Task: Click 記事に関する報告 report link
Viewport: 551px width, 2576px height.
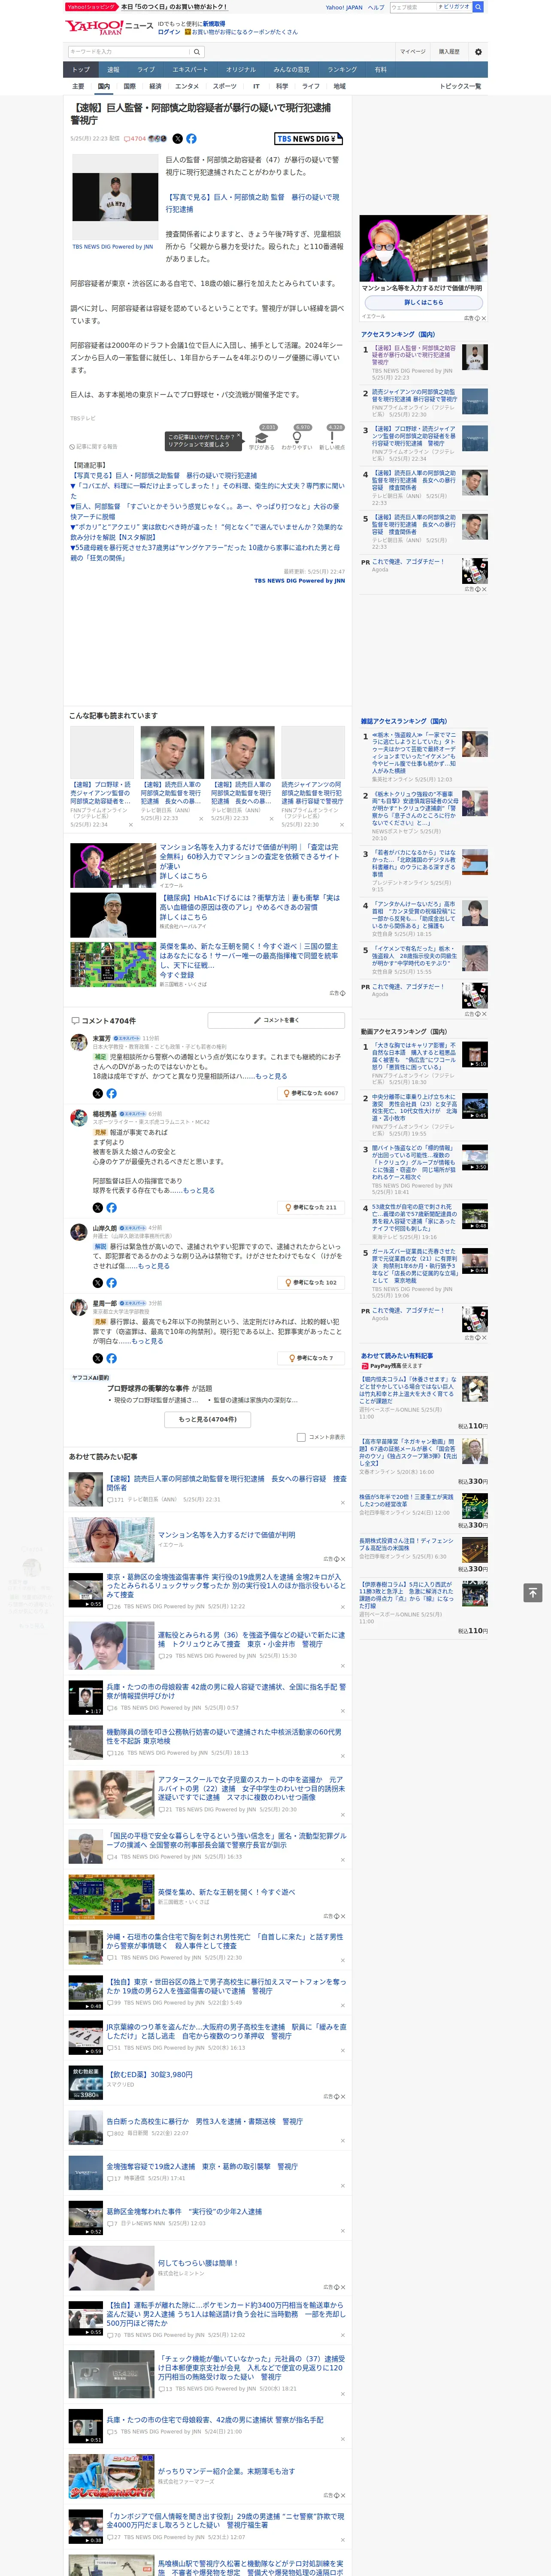Action: (x=93, y=447)
